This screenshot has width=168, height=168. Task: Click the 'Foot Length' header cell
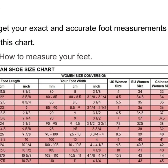tap(19, 81)
